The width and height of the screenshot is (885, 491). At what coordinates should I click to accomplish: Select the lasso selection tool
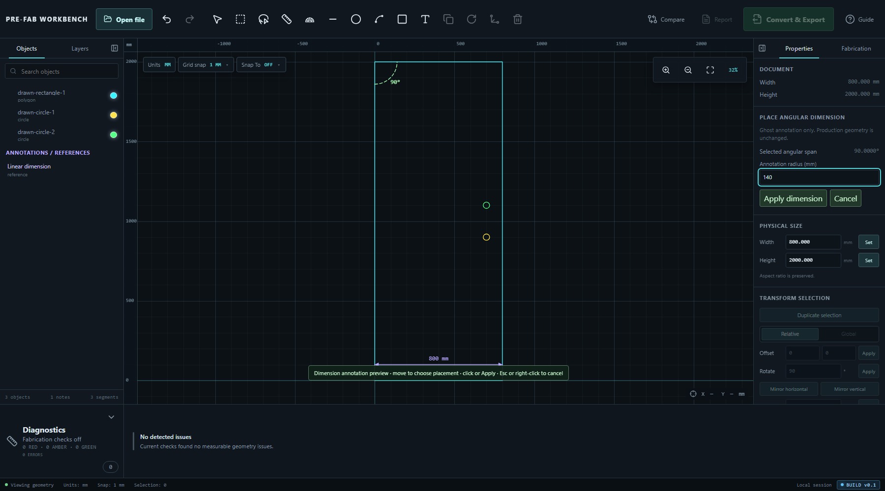click(264, 19)
